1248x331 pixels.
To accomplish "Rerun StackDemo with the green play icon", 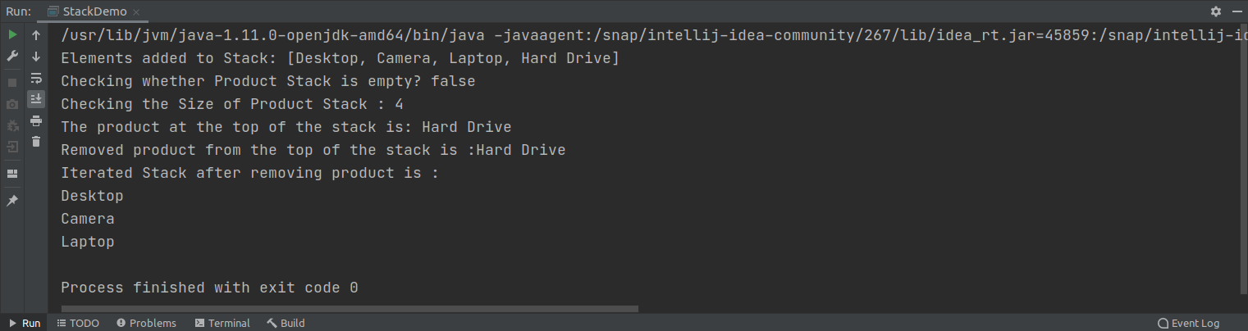I will [x=12, y=35].
